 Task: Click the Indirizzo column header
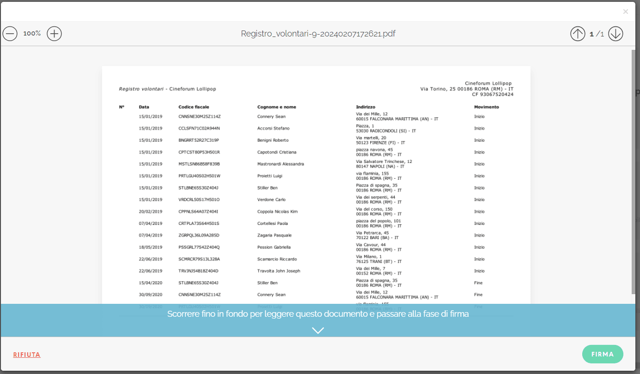(x=366, y=107)
